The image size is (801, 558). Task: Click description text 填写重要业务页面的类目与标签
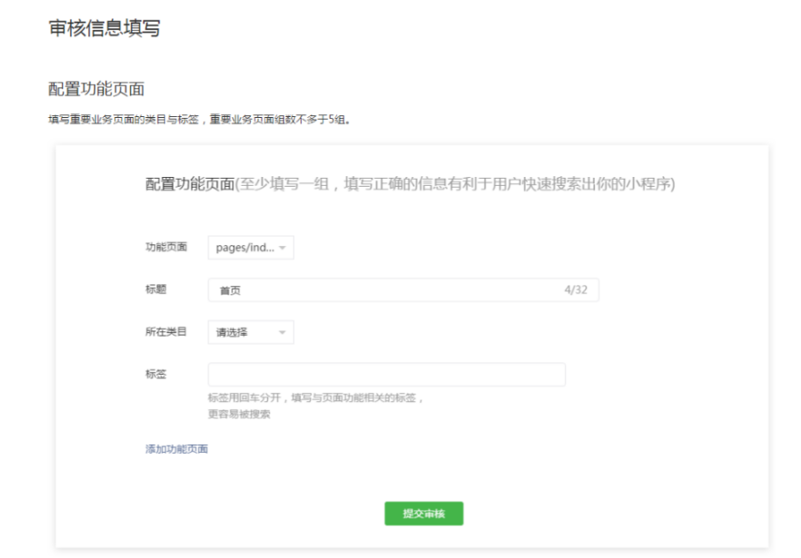point(124,120)
